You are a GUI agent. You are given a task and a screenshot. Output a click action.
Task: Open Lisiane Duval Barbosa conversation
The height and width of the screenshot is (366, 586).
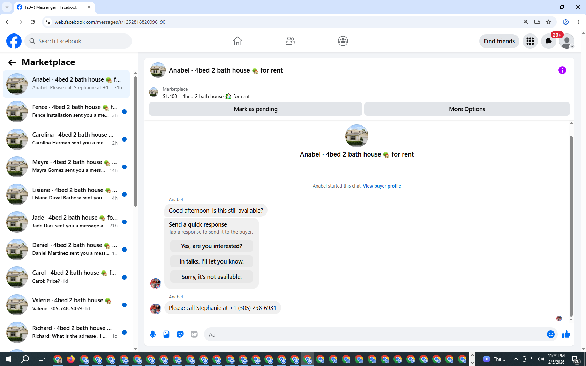(x=66, y=194)
